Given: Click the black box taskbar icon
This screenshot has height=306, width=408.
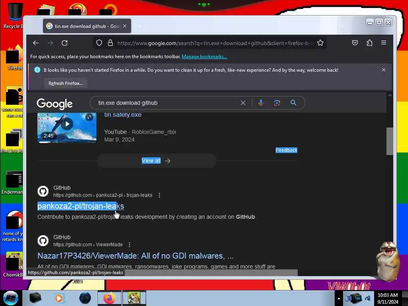Looking at the screenshot, I should (x=35, y=298).
